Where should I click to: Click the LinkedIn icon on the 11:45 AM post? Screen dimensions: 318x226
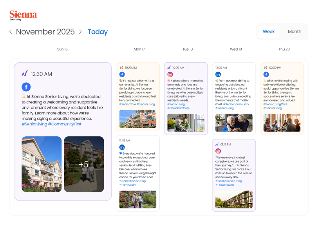coord(122,147)
